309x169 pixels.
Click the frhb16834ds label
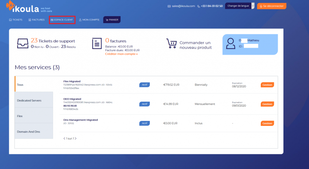pos(71,109)
